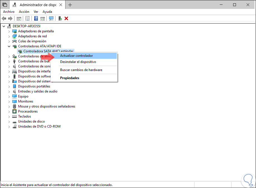Click the update driver toolbar icon
Image resolution: width=256 pixels, height=188 pixels.
(x=60, y=18)
